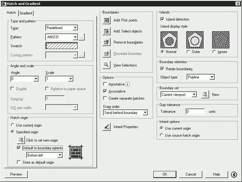Click the set new origin icon
This screenshot has width=242, height=182.
tap(21, 140)
